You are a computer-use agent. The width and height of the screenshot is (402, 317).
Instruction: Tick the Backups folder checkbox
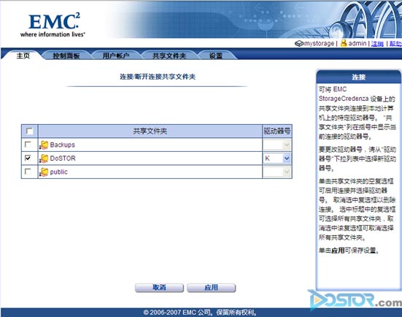28,145
